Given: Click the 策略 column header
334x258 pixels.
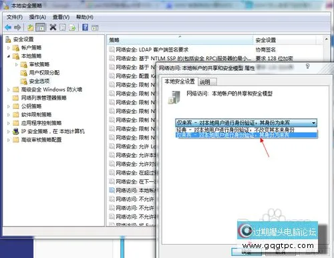Looking at the screenshot, I should tap(180, 40).
